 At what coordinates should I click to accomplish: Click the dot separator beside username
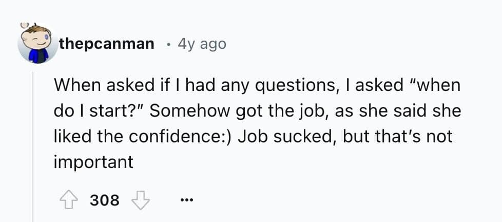[168, 44]
